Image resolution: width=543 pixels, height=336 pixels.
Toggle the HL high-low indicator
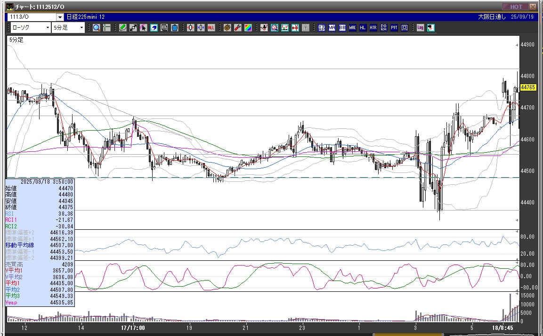(x=363, y=28)
